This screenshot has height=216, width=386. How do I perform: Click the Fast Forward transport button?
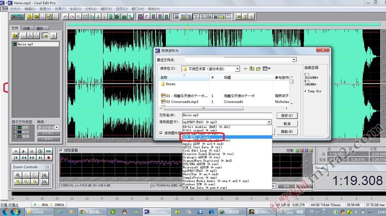tap(32, 158)
